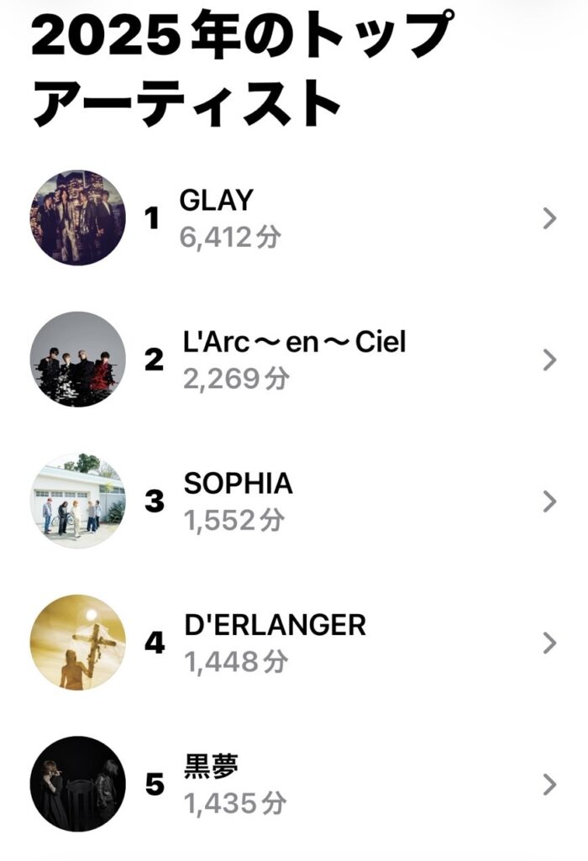Image resolution: width=588 pixels, height=861 pixels.
Task: Tap 黒夢 dark artist avatar
Action: [77, 784]
